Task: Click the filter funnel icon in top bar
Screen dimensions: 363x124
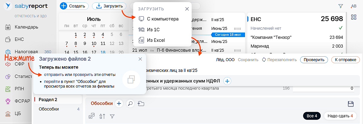Action: 341,6
